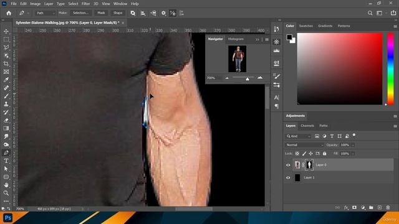The height and width of the screenshot is (224, 399).
Task: Click the Navigator zoom in button
Action: pos(259,78)
